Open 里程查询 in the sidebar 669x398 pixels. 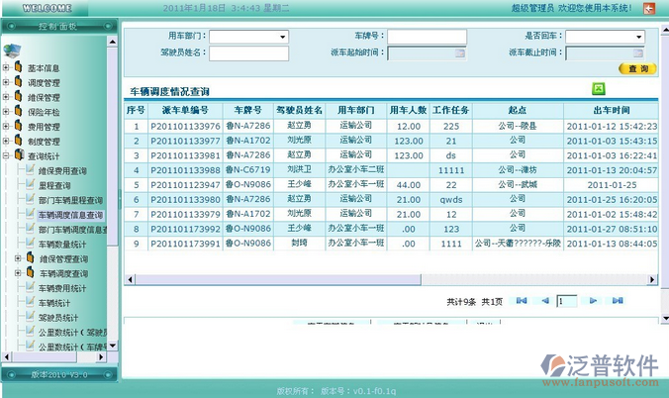[54, 185]
